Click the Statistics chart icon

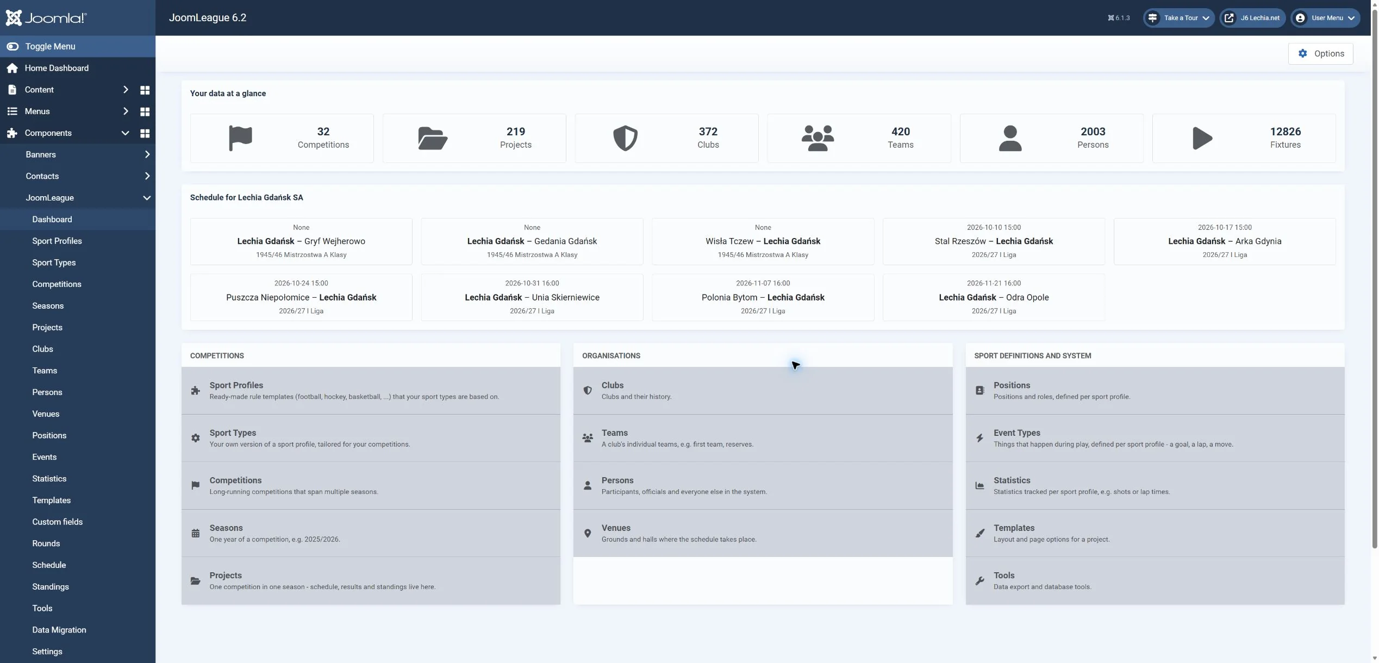(x=979, y=485)
